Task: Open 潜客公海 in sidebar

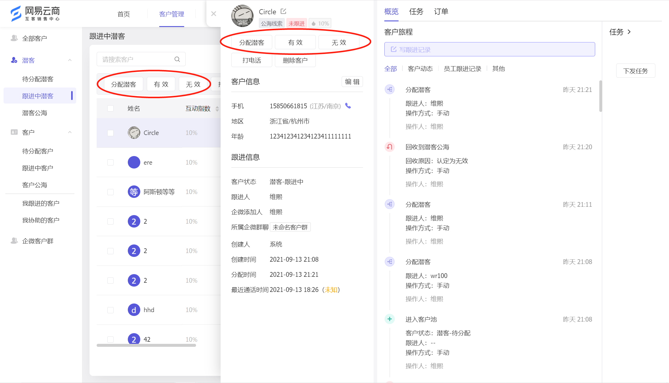Action: [34, 113]
